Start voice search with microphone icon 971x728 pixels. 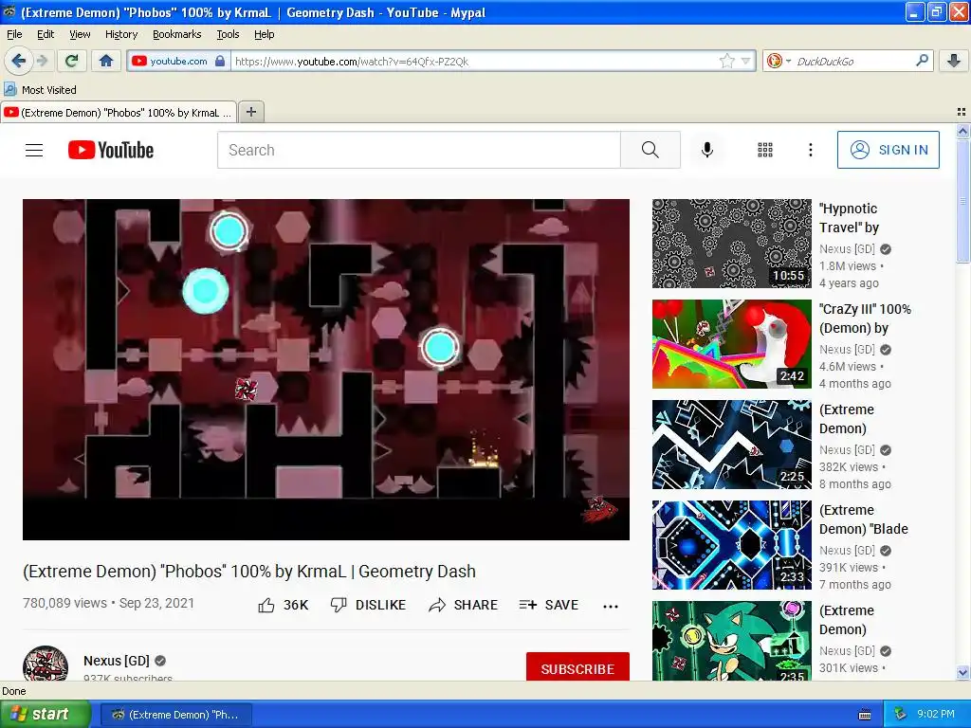(x=707, y=150)
